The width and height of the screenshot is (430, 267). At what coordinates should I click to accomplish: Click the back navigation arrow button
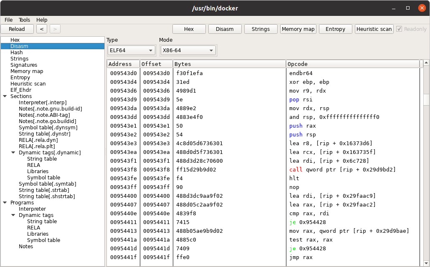(42, 29)
